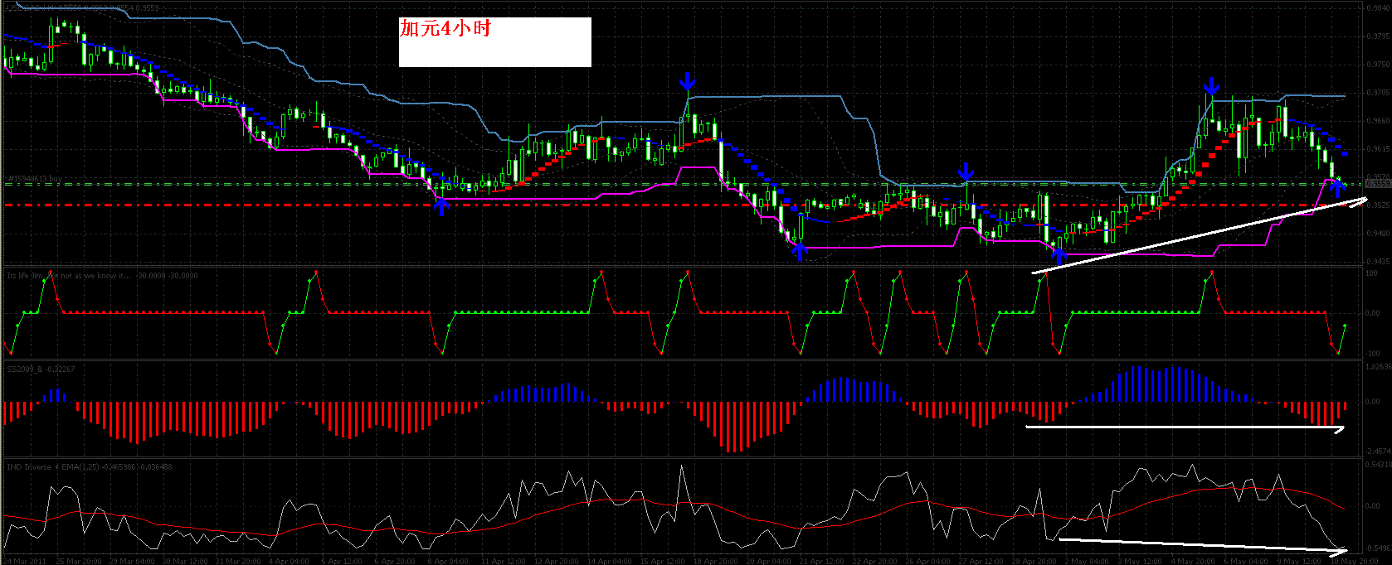Click the 2 May 04:00 time label
Viewport: 1392px width, 565px height.
1087,561
